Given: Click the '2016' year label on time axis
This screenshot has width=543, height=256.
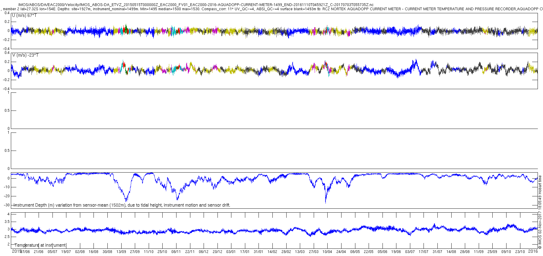Looking at the screenshot, I should (x=533, y=251).
